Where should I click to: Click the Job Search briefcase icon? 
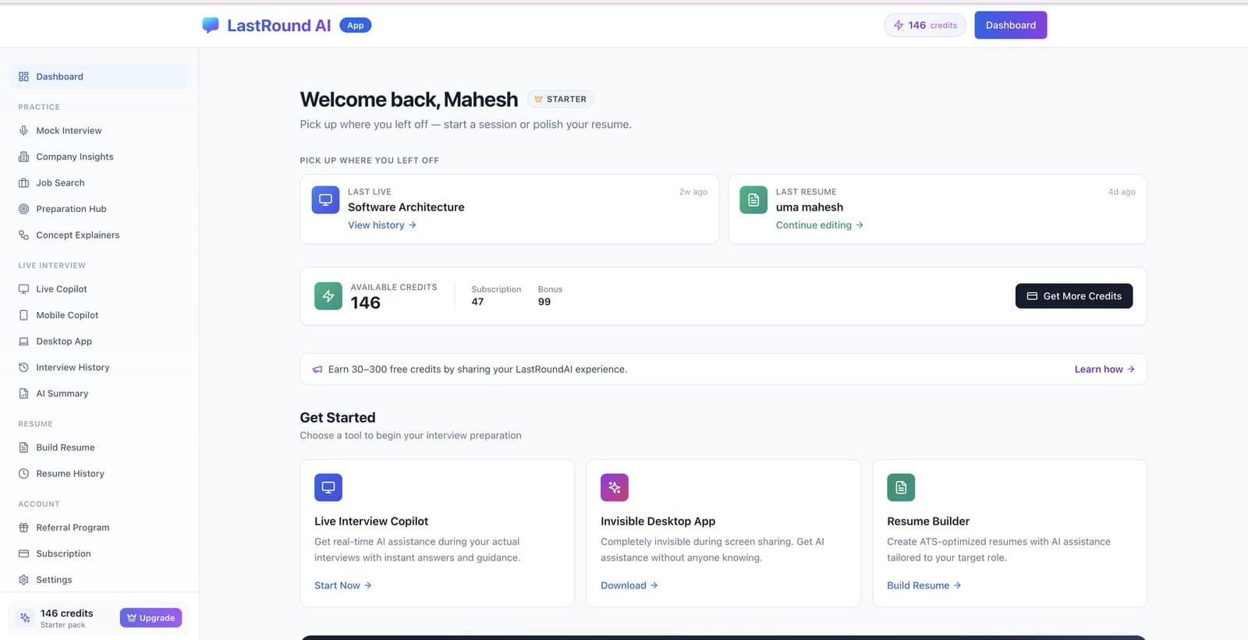coord(23,182)
